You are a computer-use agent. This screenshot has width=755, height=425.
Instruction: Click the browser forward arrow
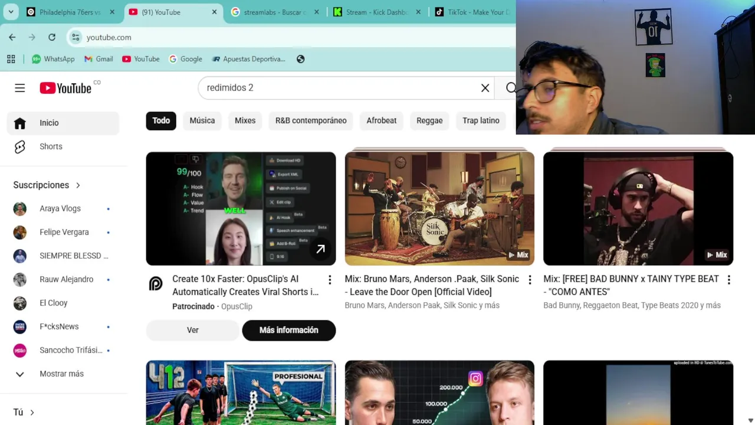(32, 37)
